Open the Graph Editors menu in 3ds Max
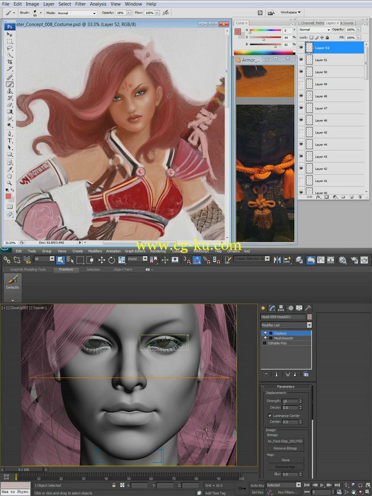This screenshot has width=372, height=496. click(135, 251)
